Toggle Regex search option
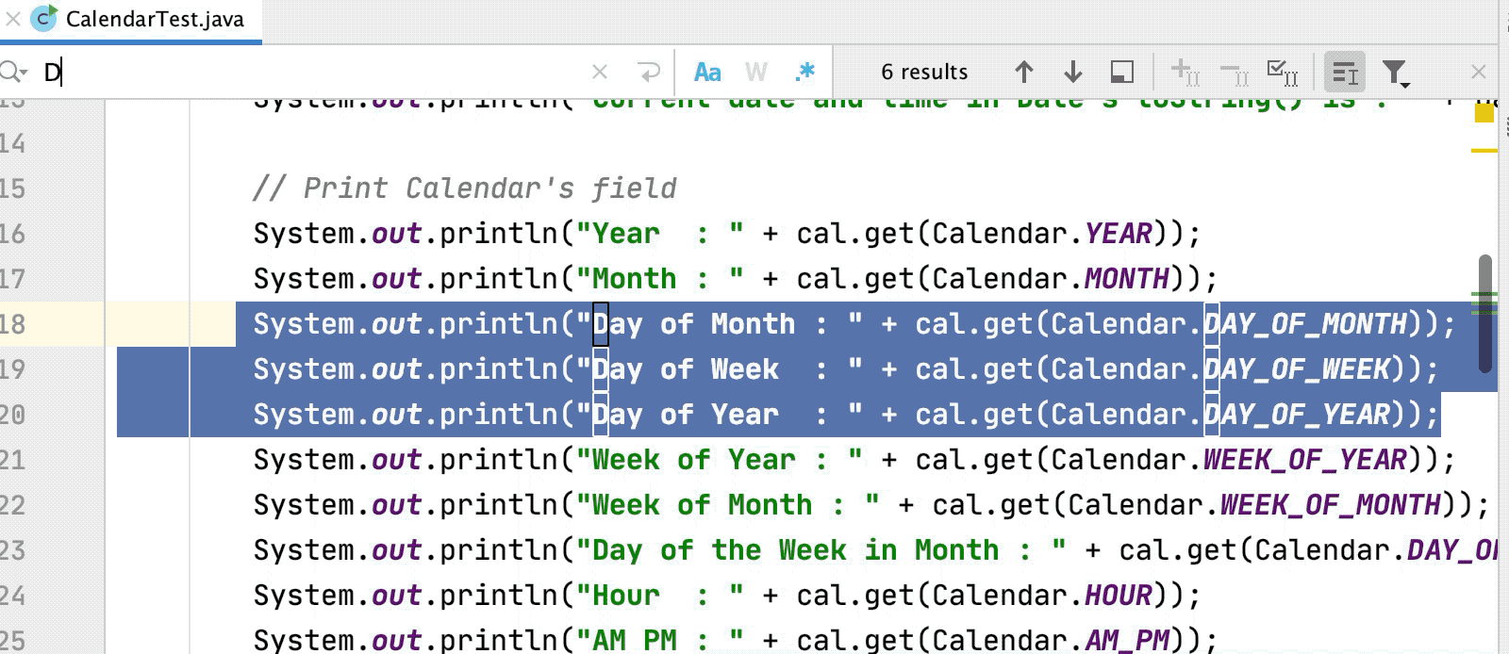The image size is (1509, 654). point(804,72)
